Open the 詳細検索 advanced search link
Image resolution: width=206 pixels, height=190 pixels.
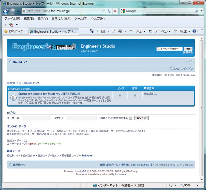pos(188,52)
